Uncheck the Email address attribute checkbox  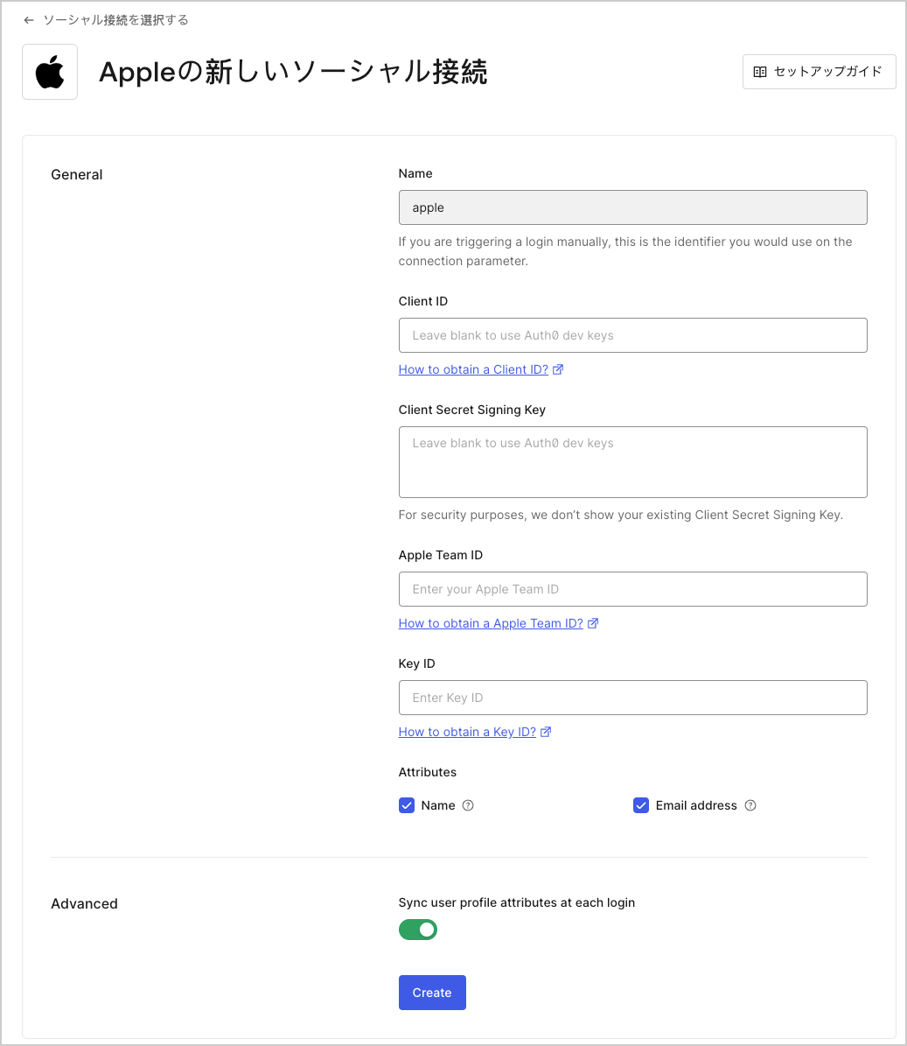click(641, 805)
